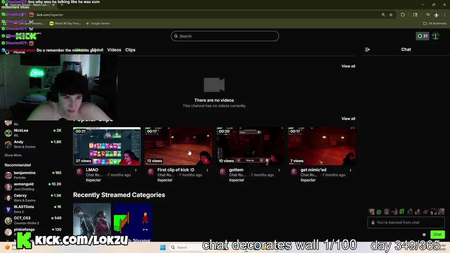Click the browser zoom magnifier icon

pyautogui.click(x=383, y=15)
